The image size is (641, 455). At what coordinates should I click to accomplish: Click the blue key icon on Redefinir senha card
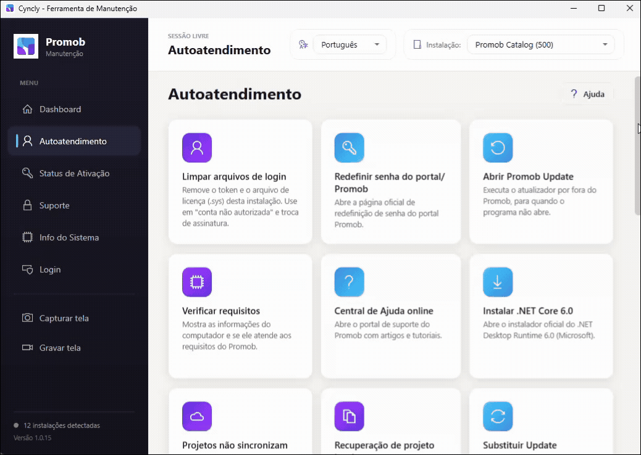(x=349, y=148)
